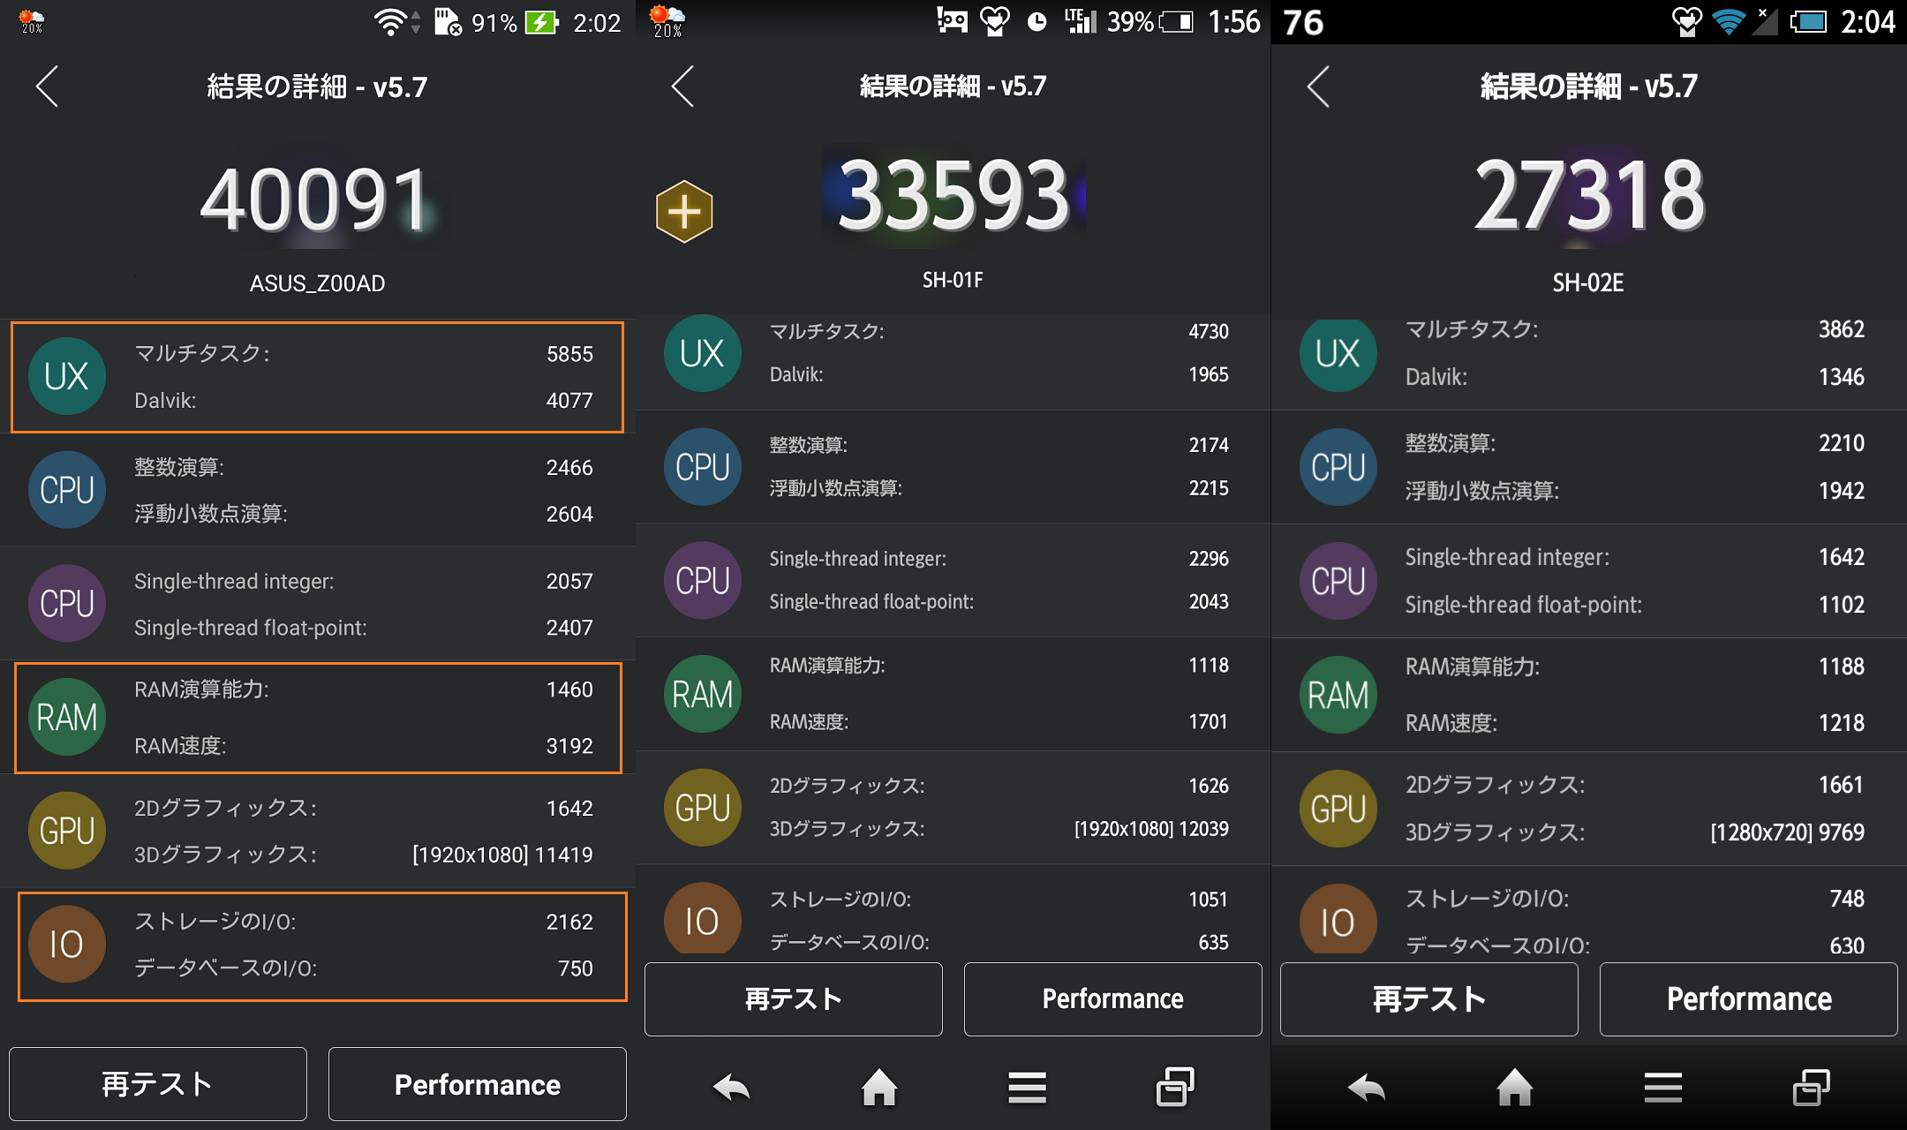Tap blue CPU icon in SH-02E results
Viewport: 1907px width, 1130px height.
click(1338, 467)
